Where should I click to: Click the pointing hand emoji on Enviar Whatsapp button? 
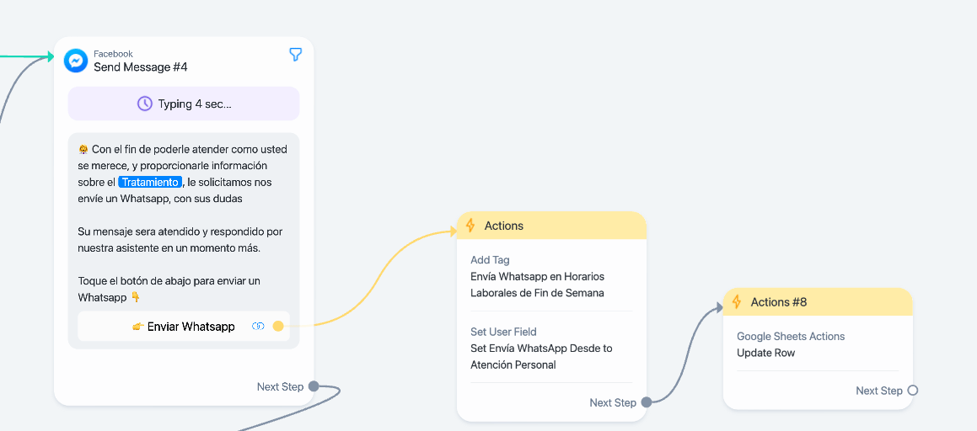137,327
